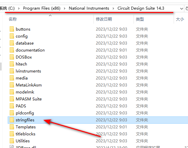Expand the chevron after National Instruments
Image resolution: width=188 pixels, height=148 pixels.
coord(113,8)
